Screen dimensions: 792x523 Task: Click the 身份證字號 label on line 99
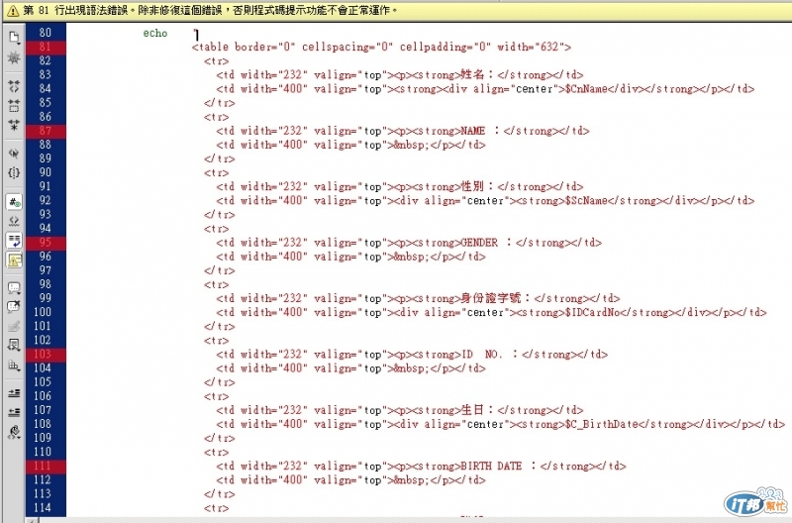[x=490, y=298]
